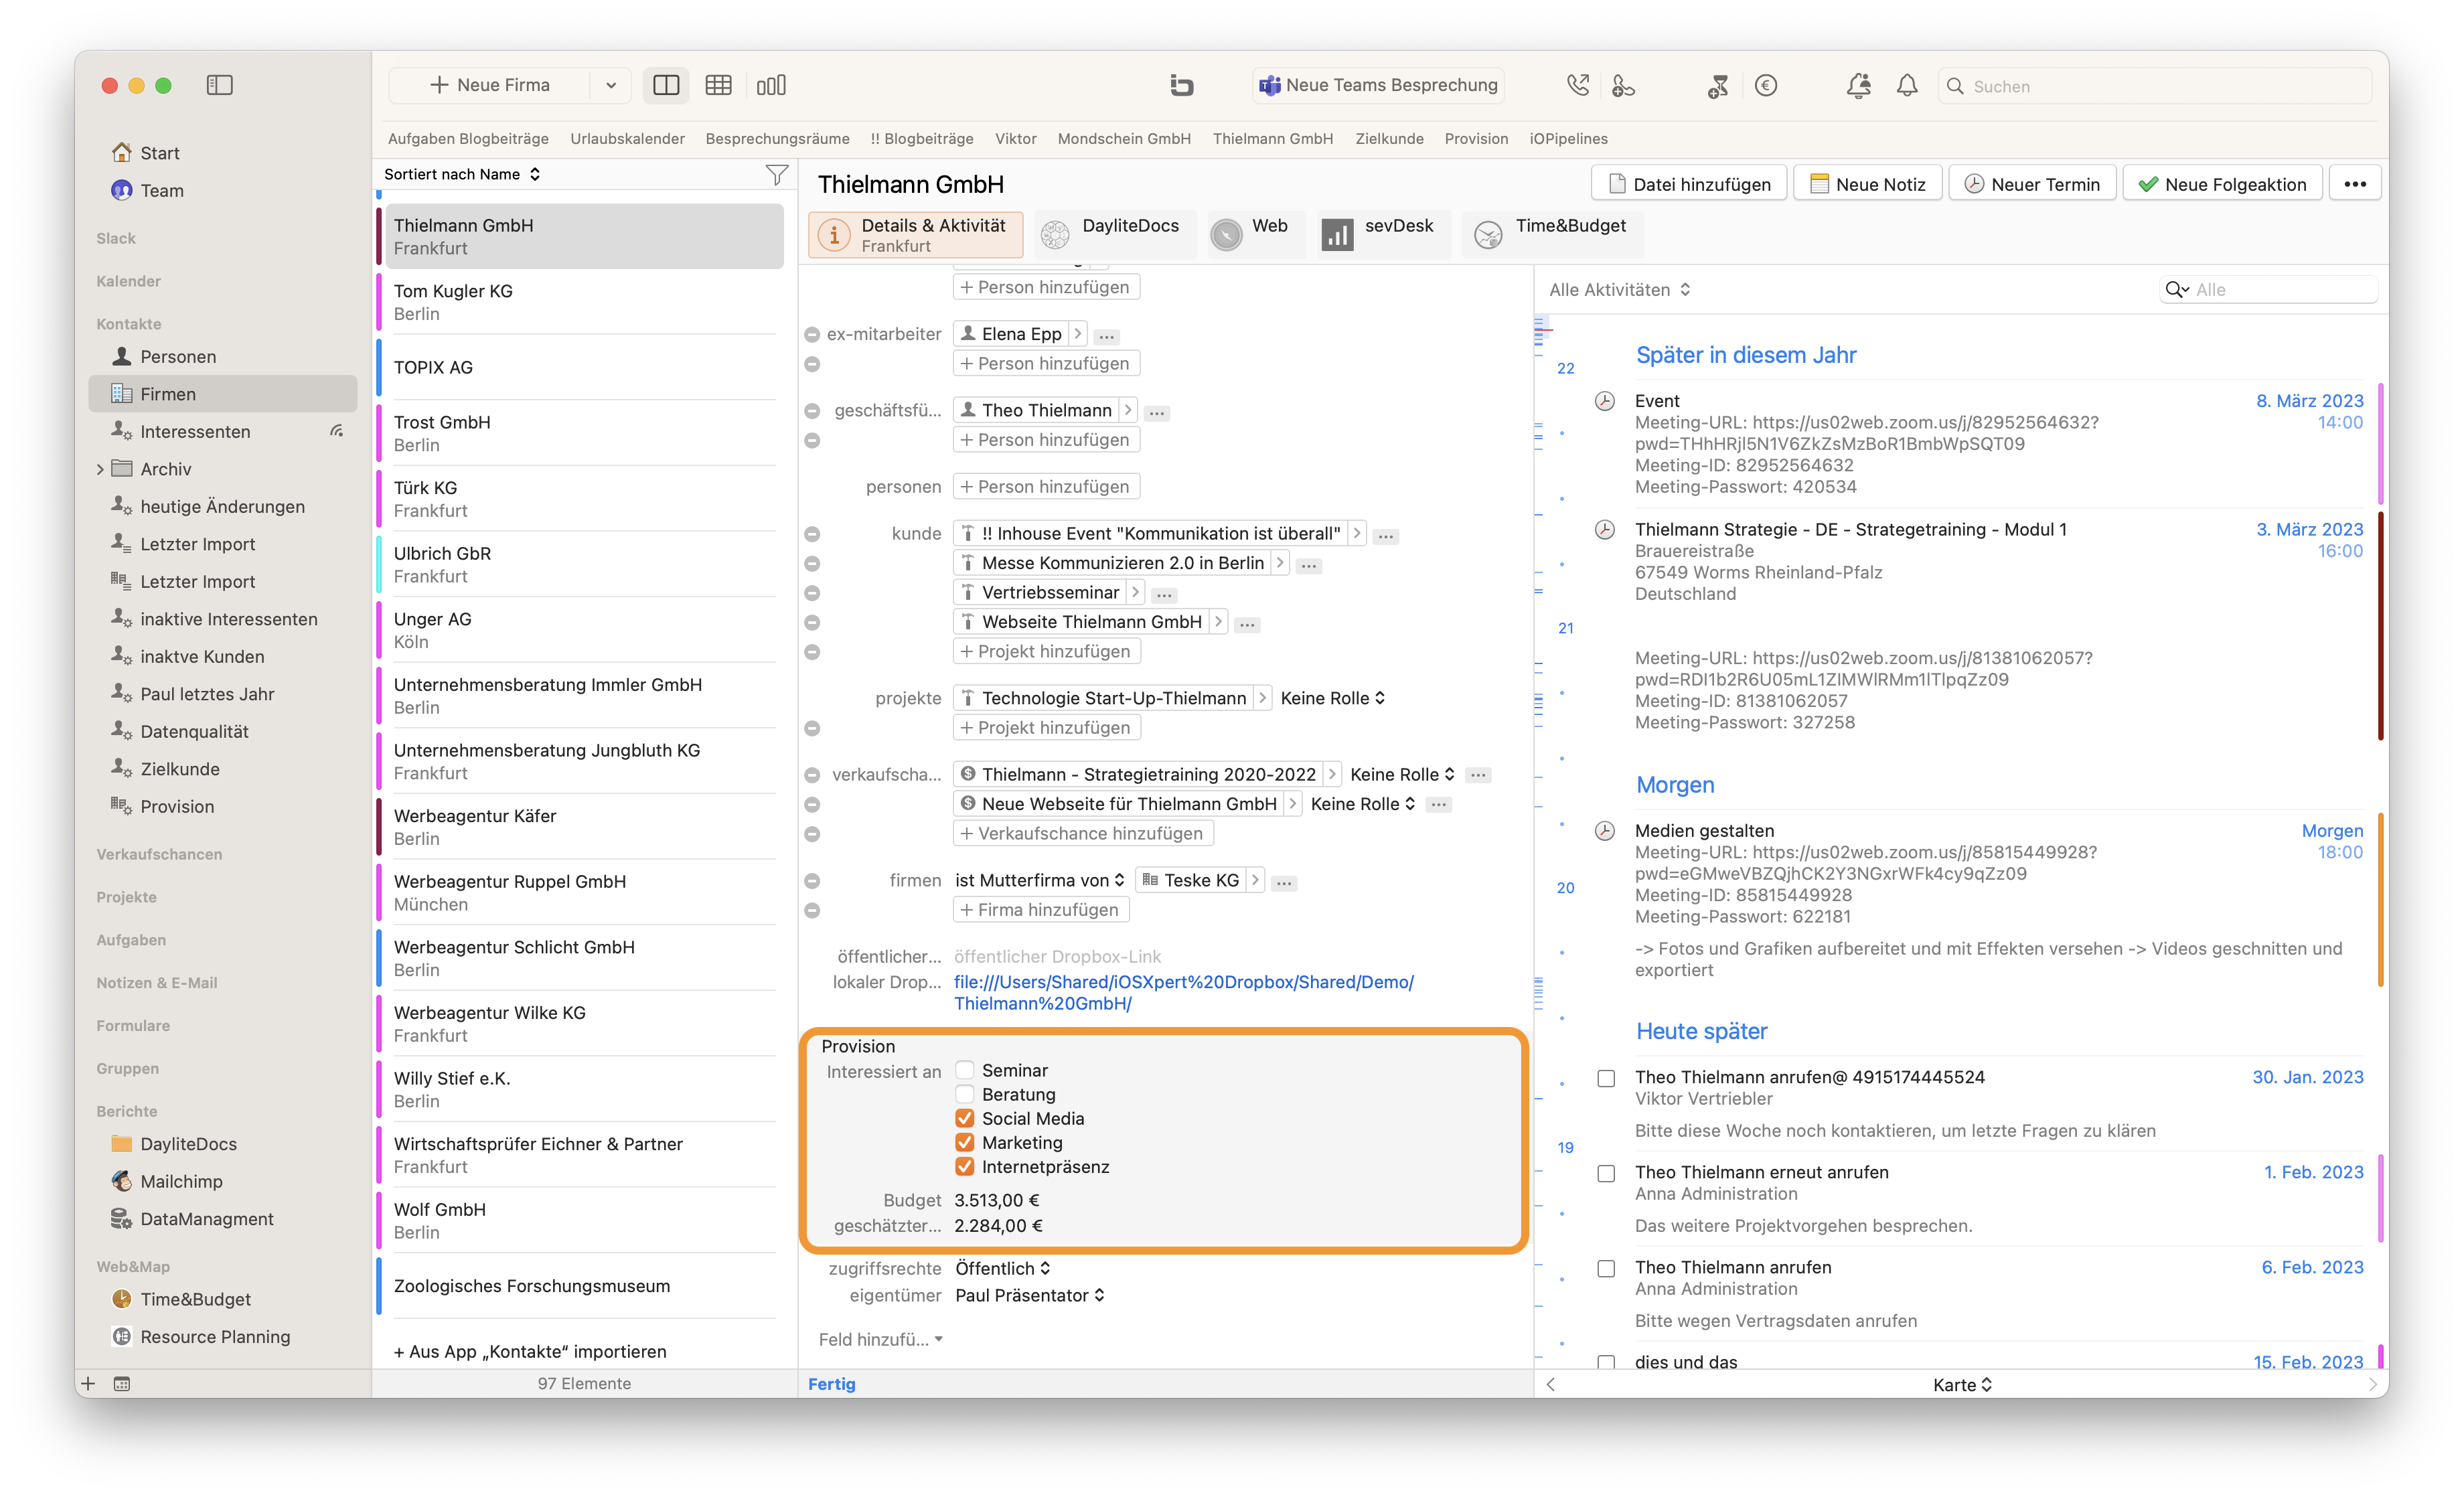The width and height of the screenshot is (2464, 1497).
Task: Open the filter funnel in company list
Action: pyautogui.click(x=776, y=174)
